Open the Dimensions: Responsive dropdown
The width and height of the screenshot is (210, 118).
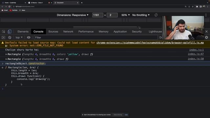pyautogui.click(x=73, y=15)
